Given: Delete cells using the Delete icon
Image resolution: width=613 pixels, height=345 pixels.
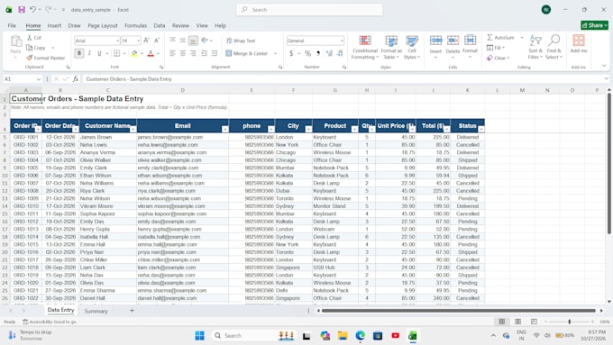Looking at the screenshot, I should click(453, 41).
